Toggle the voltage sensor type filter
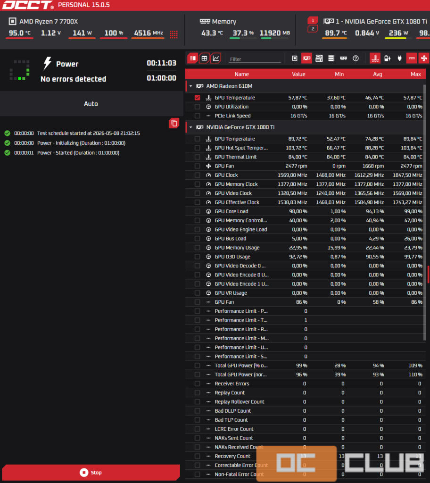430x483 pixels. pyautogui.click(x=412, y=58)
